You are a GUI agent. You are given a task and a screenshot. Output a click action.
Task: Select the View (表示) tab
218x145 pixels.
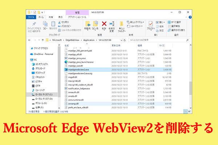60,17
